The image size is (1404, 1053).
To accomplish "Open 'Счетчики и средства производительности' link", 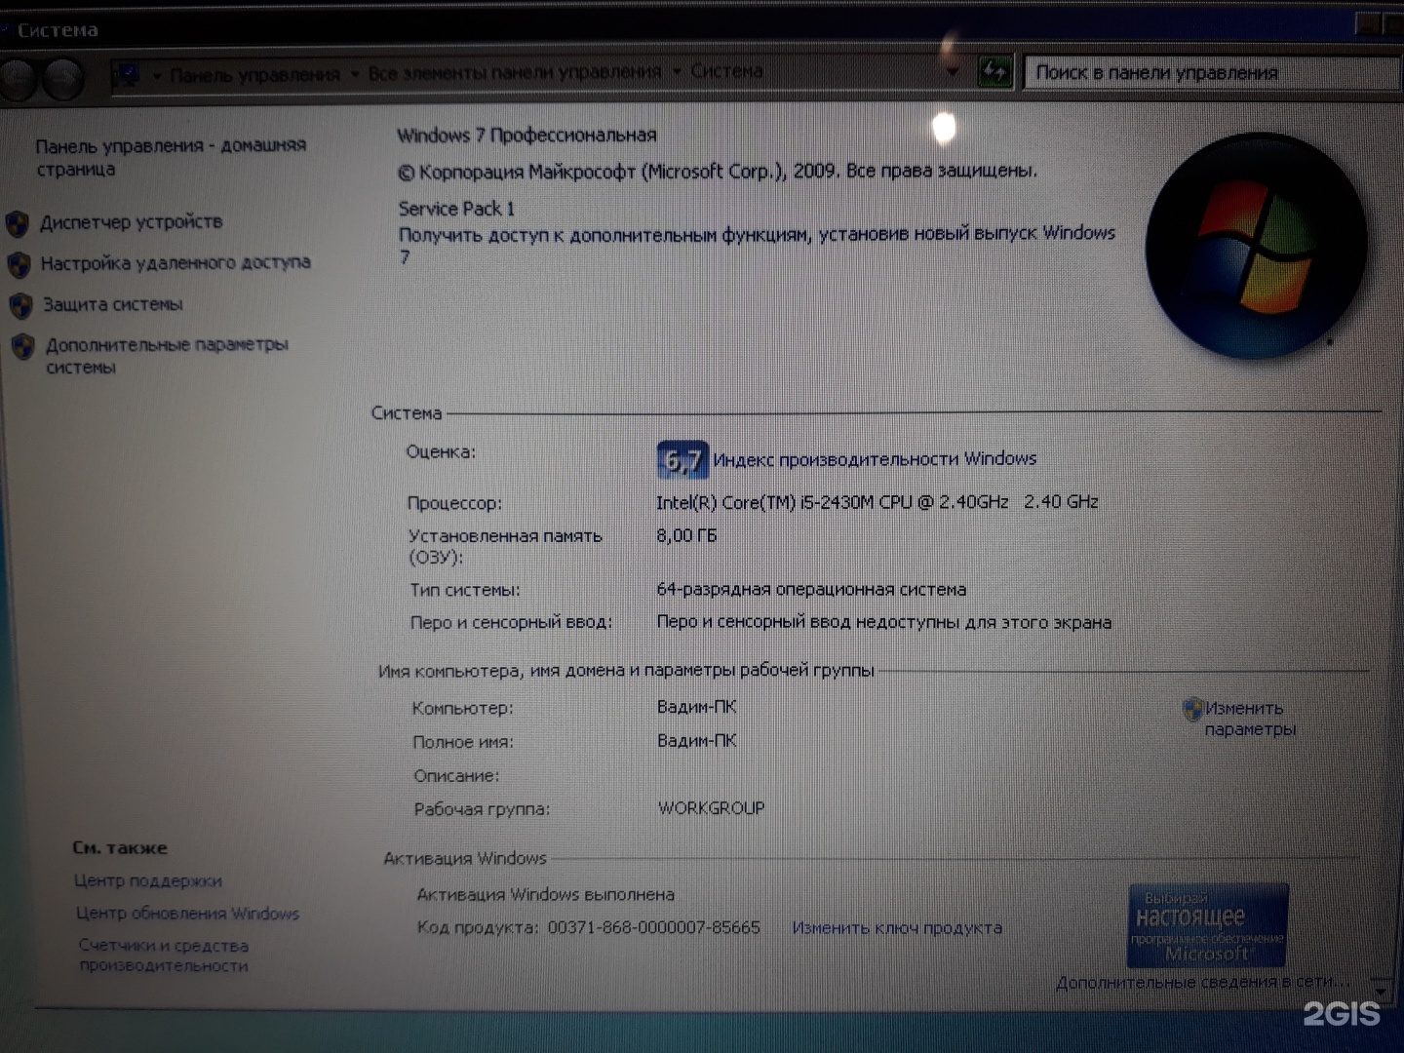I will click(164, 955).
